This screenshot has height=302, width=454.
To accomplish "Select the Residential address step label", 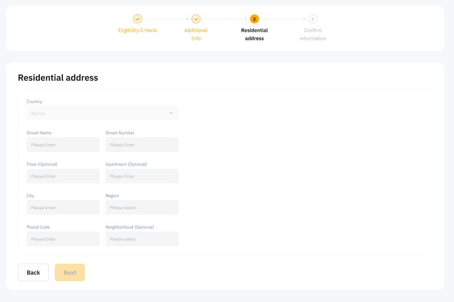I will coord(254,35).
